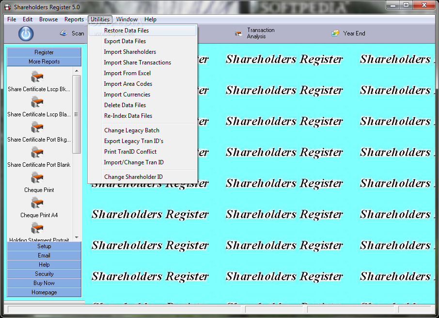Choose Import From Excel

click(x=142, y=73)
